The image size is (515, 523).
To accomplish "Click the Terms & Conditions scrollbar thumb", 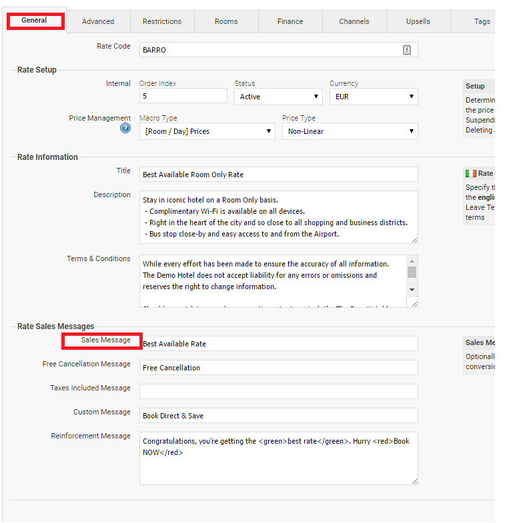I will coord(412,272).
